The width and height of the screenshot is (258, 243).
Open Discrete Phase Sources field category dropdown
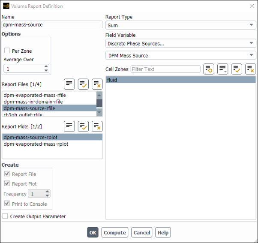point(181,43)
